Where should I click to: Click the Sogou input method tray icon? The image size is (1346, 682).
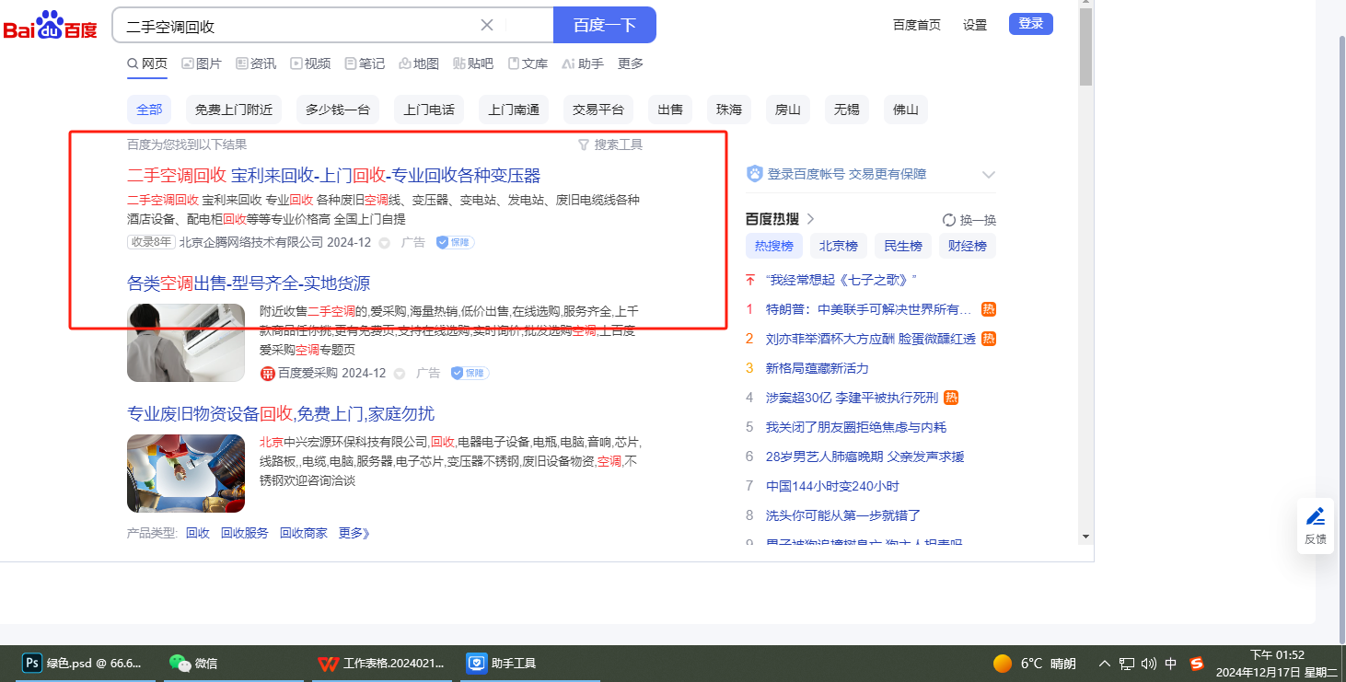(1197, 663)
